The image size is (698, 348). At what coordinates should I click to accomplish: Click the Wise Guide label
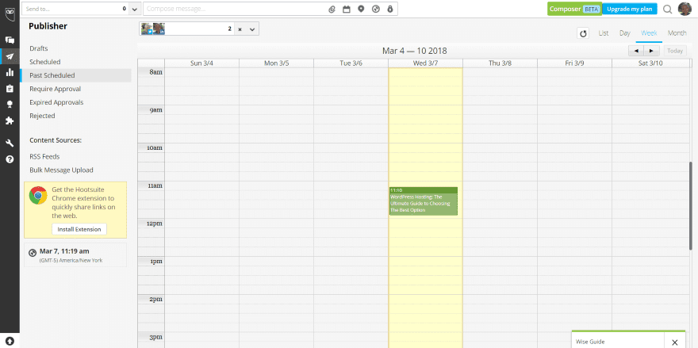coord(590,342)
